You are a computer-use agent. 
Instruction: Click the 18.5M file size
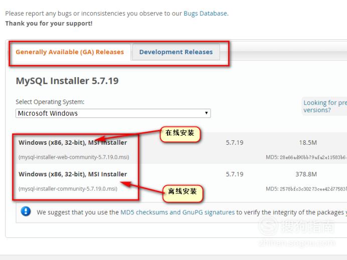[308, 143]
